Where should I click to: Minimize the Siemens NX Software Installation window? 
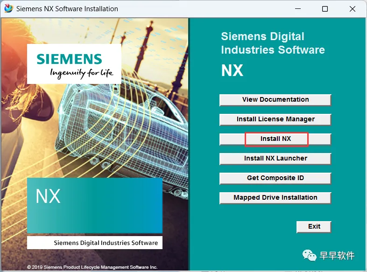pyautogui.click(x=298, y=9)
